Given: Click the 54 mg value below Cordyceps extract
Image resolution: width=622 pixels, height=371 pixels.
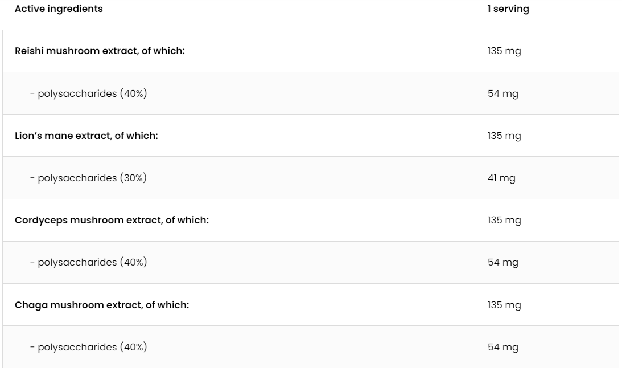Looking at the screenshot, I should (x=502, y=262).
